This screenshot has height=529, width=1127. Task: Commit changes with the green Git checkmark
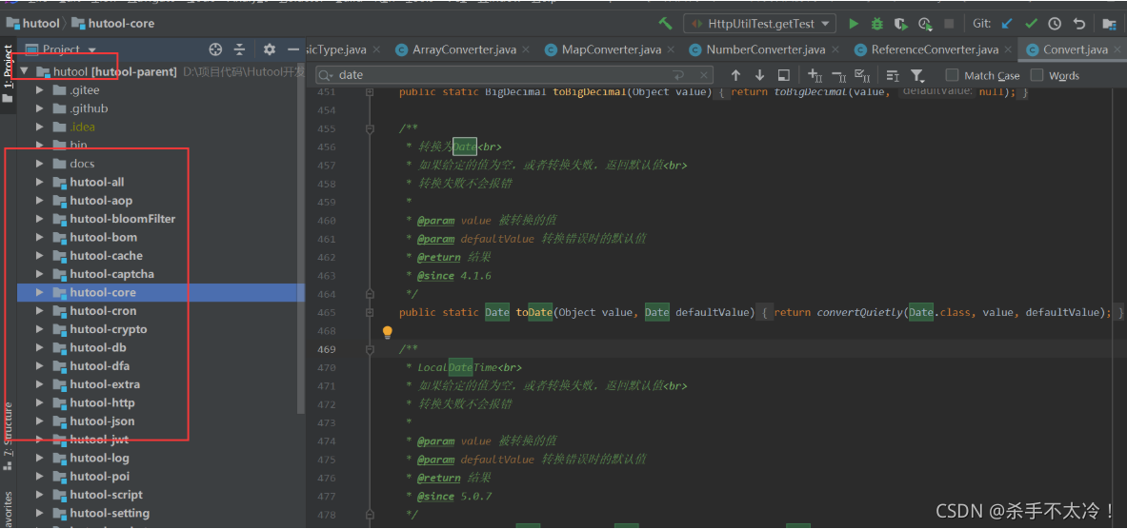pos(1031,24)
